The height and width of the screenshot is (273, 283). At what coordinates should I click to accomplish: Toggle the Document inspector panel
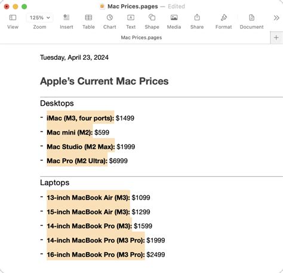pos(251,17)
